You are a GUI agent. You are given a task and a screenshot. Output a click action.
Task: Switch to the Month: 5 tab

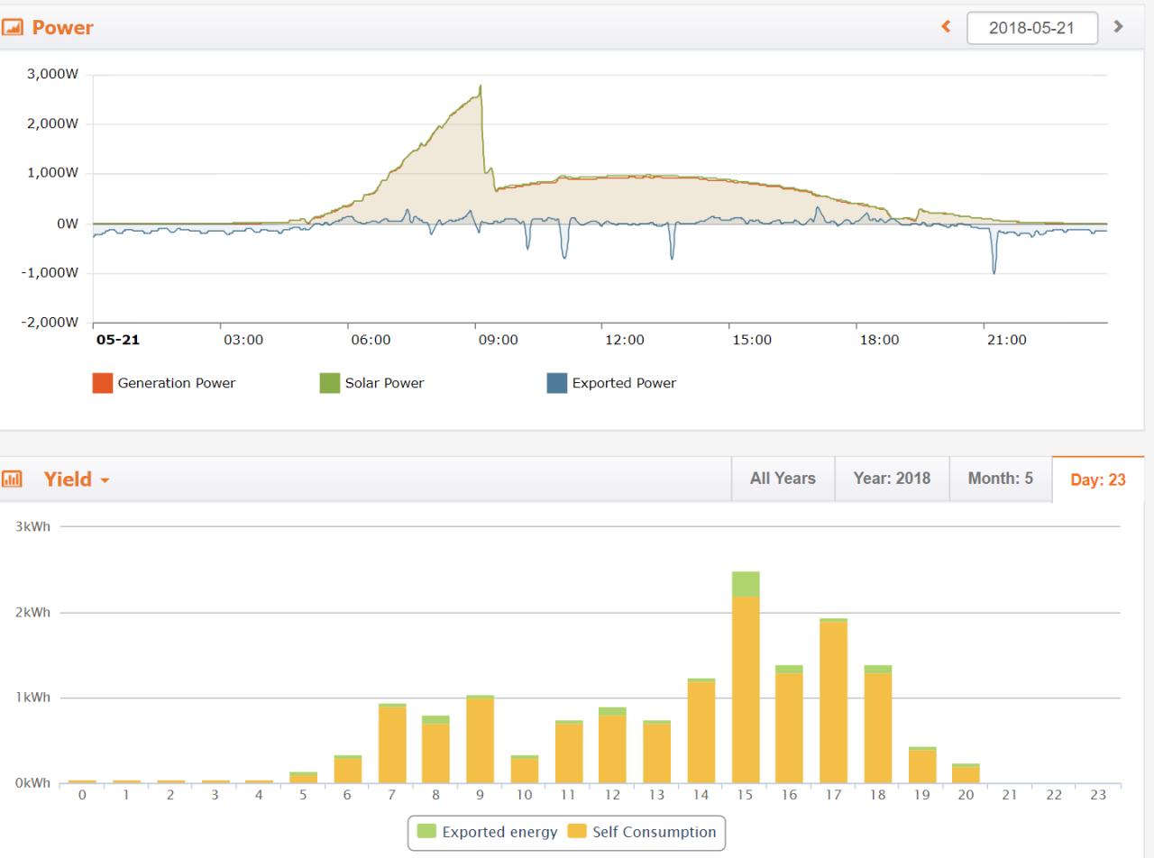[x=1000, y=479]
